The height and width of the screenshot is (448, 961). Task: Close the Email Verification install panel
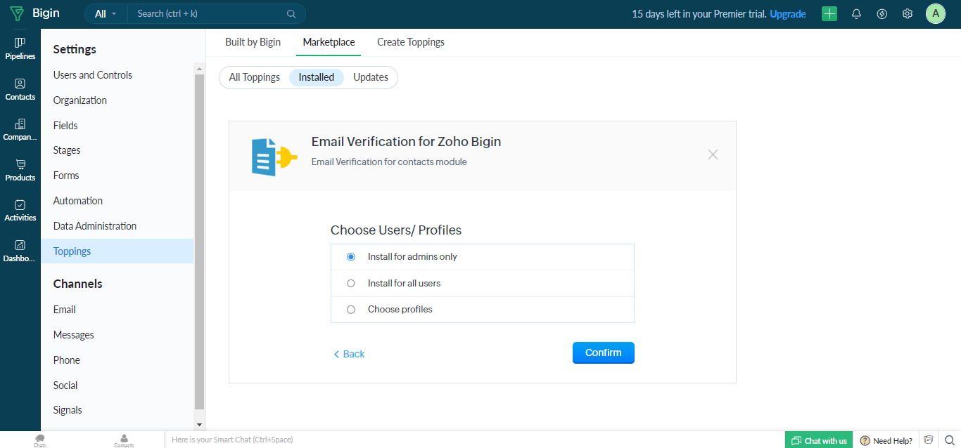pyautogui.click(x=713, y=154)
